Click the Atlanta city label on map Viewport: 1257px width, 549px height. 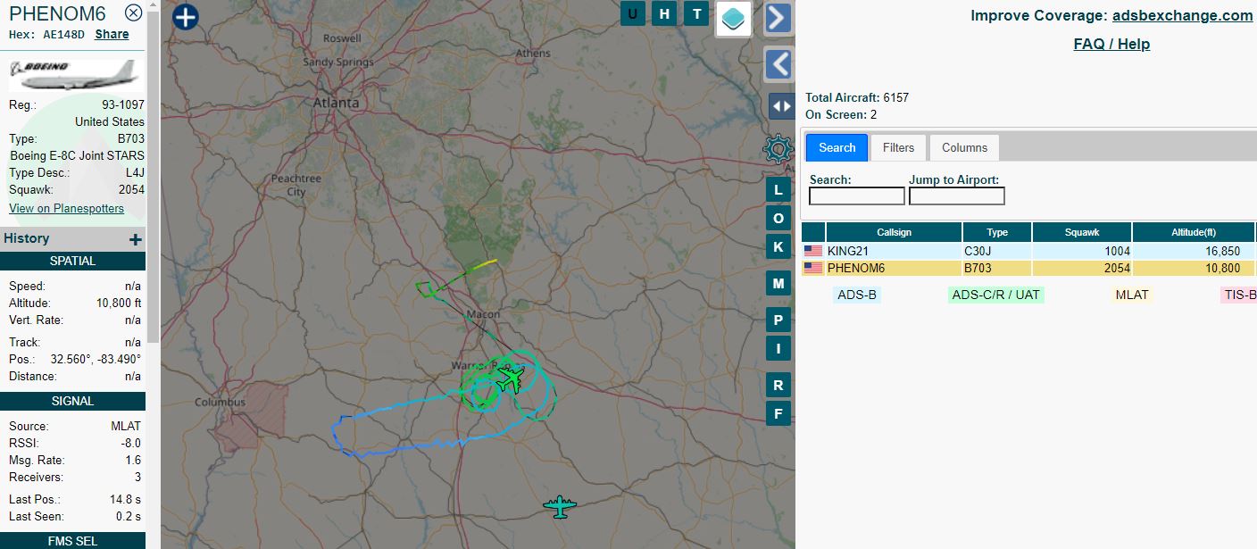click(336, 103)
